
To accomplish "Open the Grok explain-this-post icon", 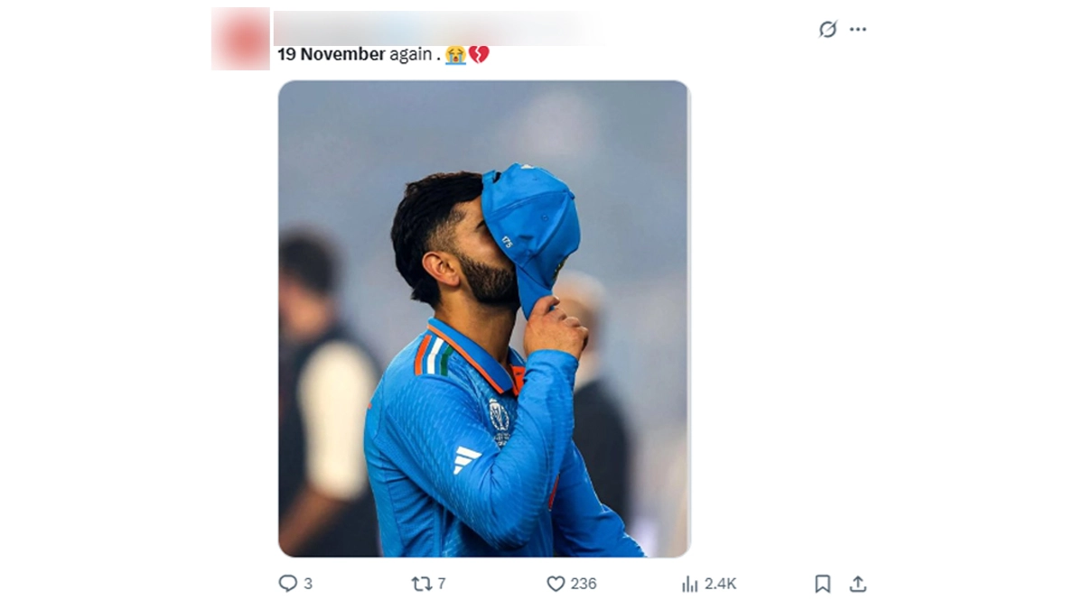I will (827, 30).
